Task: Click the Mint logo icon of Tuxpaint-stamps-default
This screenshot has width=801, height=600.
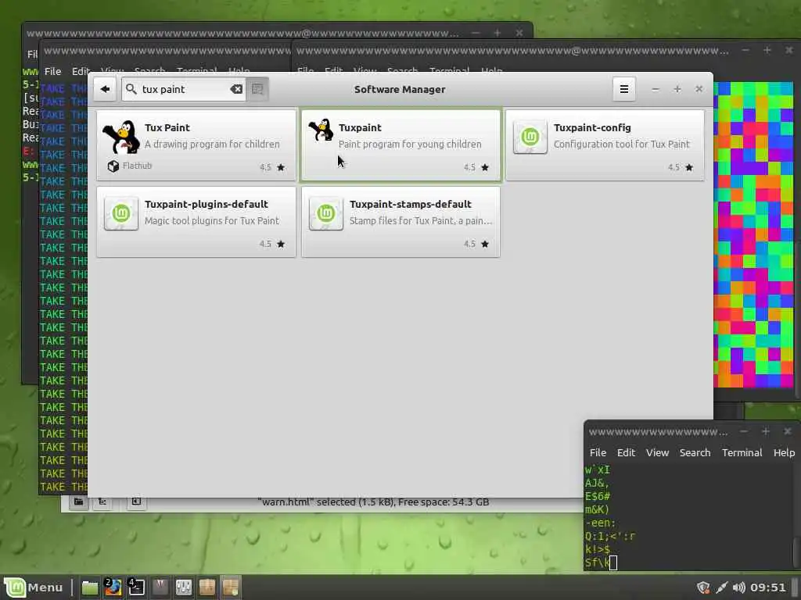Action: click(326, 213)
